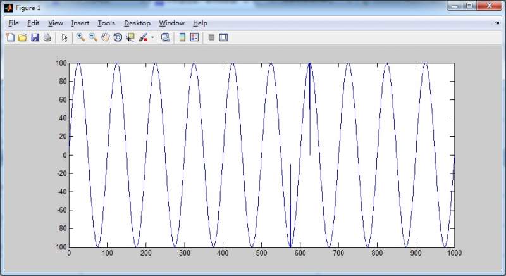Enable the Rotate 3D tool

[x=118, y=37]
